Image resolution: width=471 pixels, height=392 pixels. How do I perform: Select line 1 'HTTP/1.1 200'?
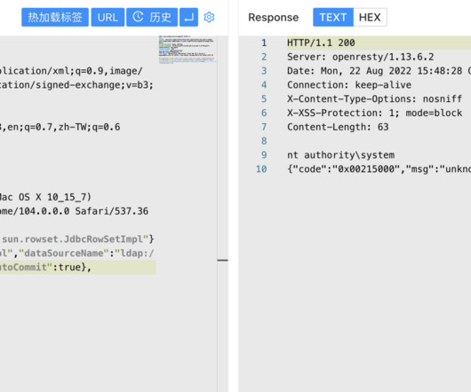point(321,43)
